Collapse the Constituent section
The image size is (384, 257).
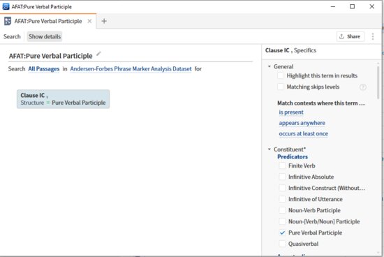coord(269,149)
